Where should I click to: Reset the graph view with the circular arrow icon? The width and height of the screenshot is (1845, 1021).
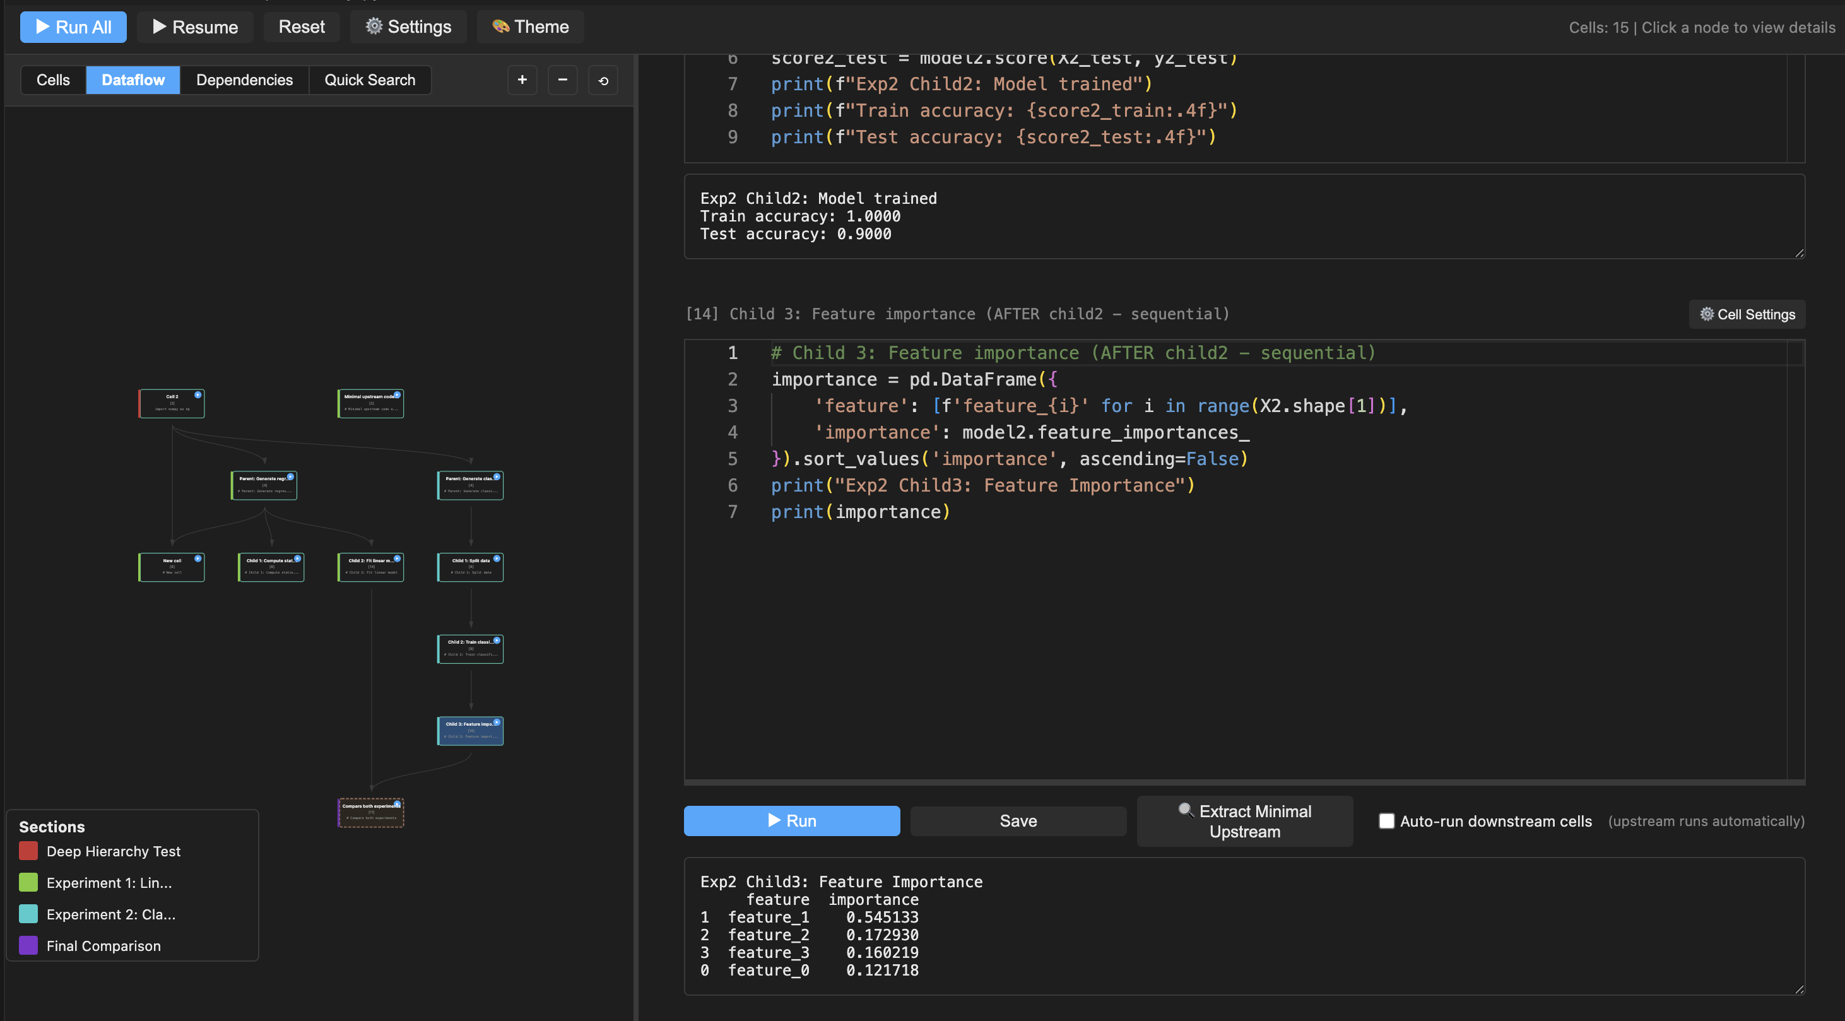pyautogui.click(x=603, y=80)
